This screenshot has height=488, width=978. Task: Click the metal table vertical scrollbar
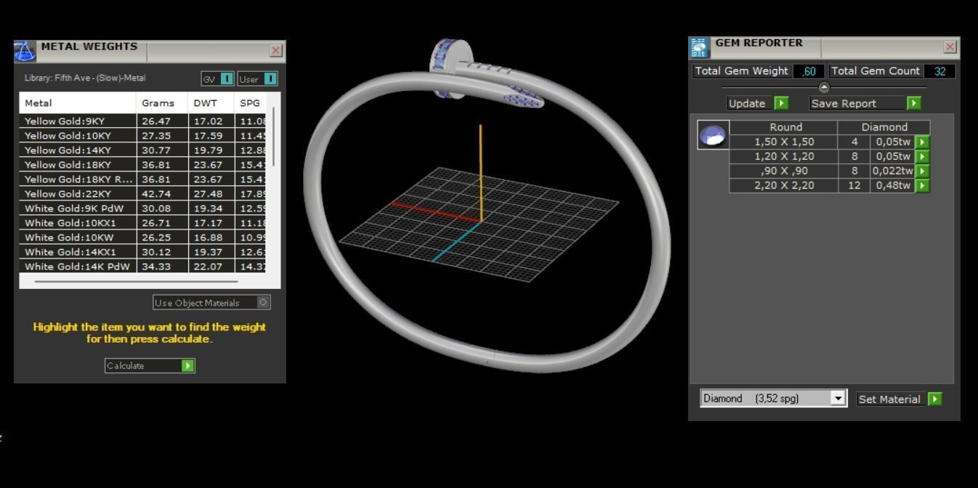pyautogui.click(x=274, y=136)
